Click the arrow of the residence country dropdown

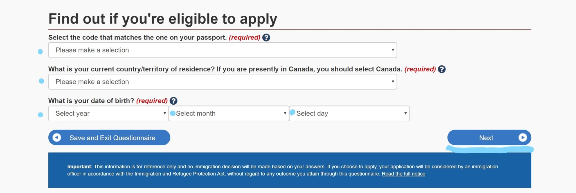tap(393, 82)
